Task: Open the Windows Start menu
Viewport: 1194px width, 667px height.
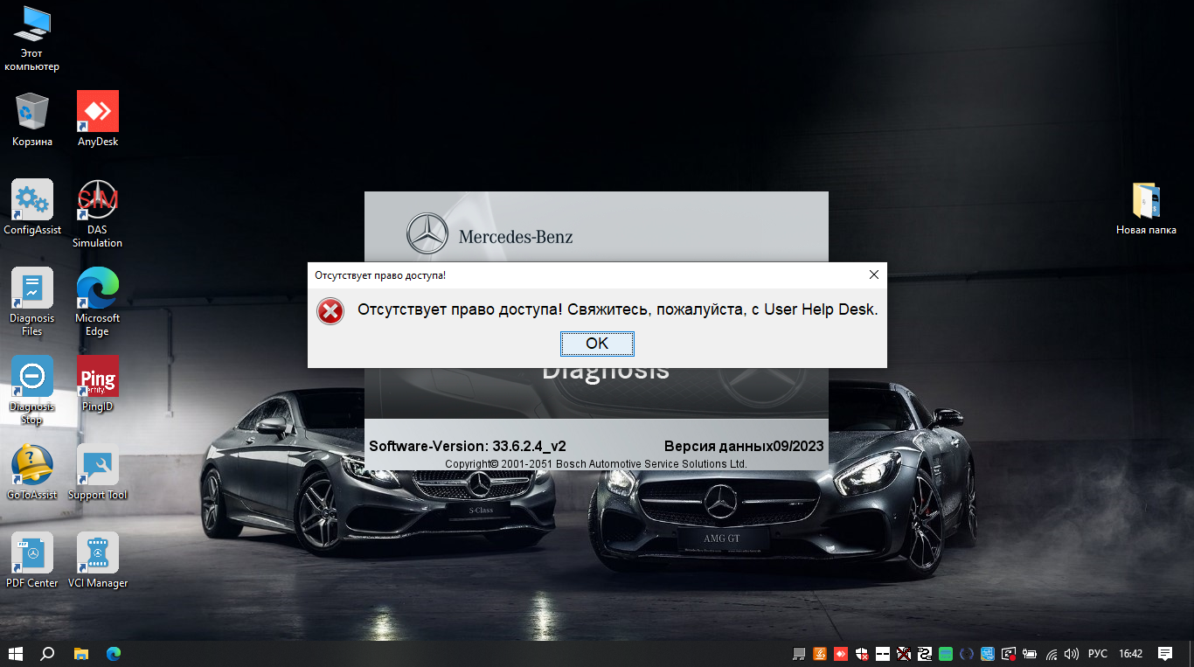Action: click(x=16, y=653)
